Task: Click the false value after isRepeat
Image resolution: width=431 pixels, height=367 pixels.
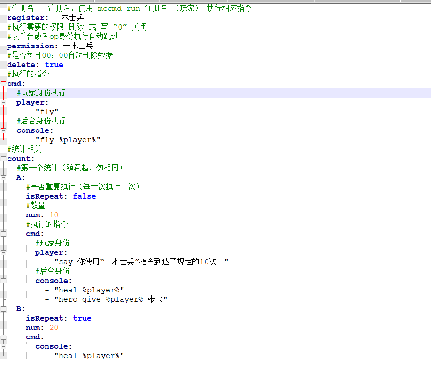Action: [x=85, y=196]
